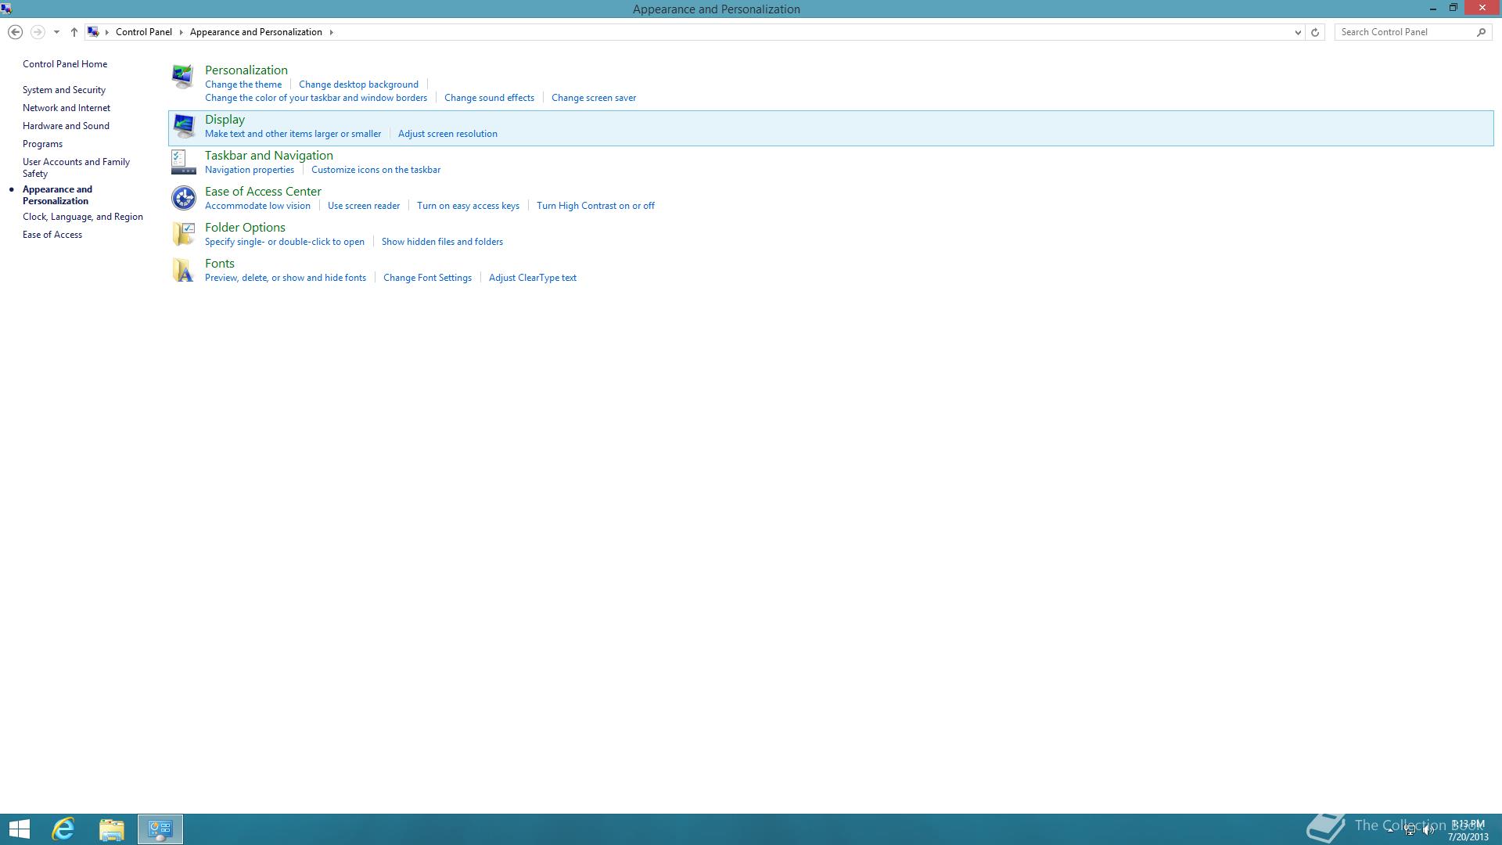Open the Windows Start button
Image resolution: width=1502 pixels, height=845 pixels.
(x=20, y=829)
